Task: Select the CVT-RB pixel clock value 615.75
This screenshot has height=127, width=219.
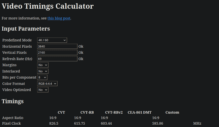Action: click(x=80, y=123)
